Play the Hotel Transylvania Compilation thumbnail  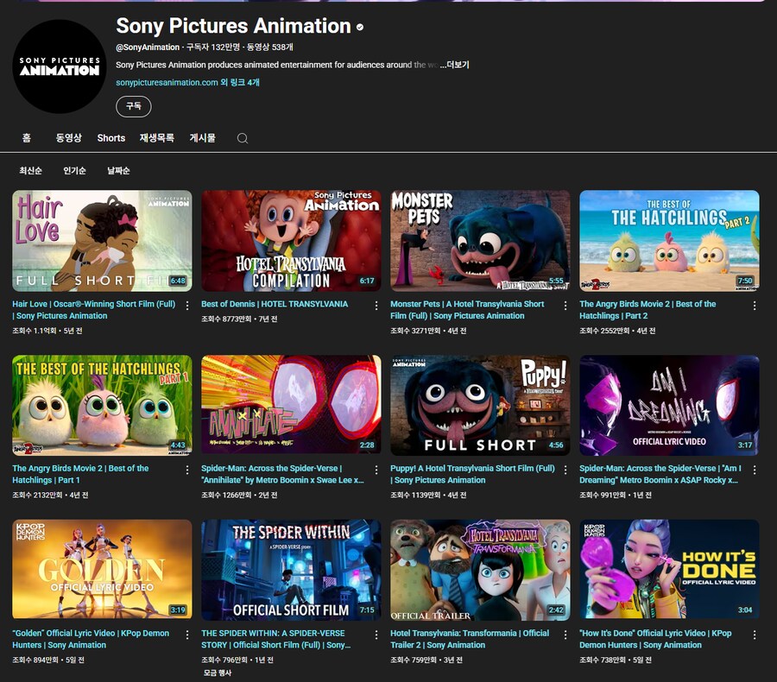[x=292, y=240]
